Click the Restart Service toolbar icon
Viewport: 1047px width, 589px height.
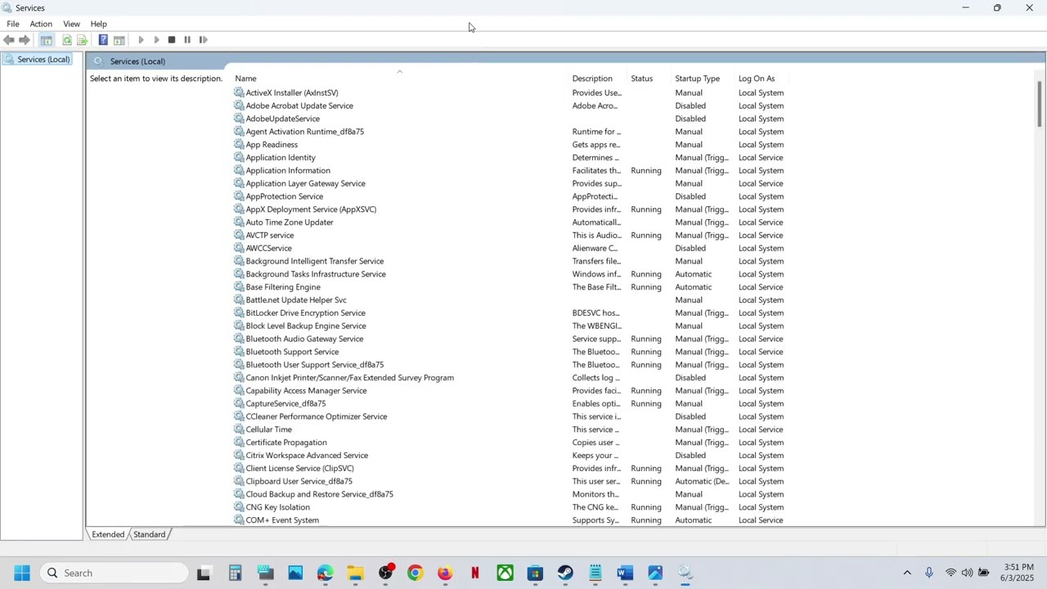[x=203, y=39]
